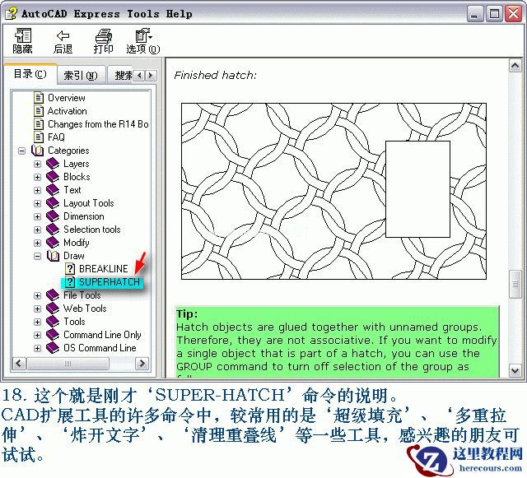The width and height of the screenshot is (527, 478).
Task: Click the Layers purple book icon
Action: [x=53, y=164]
